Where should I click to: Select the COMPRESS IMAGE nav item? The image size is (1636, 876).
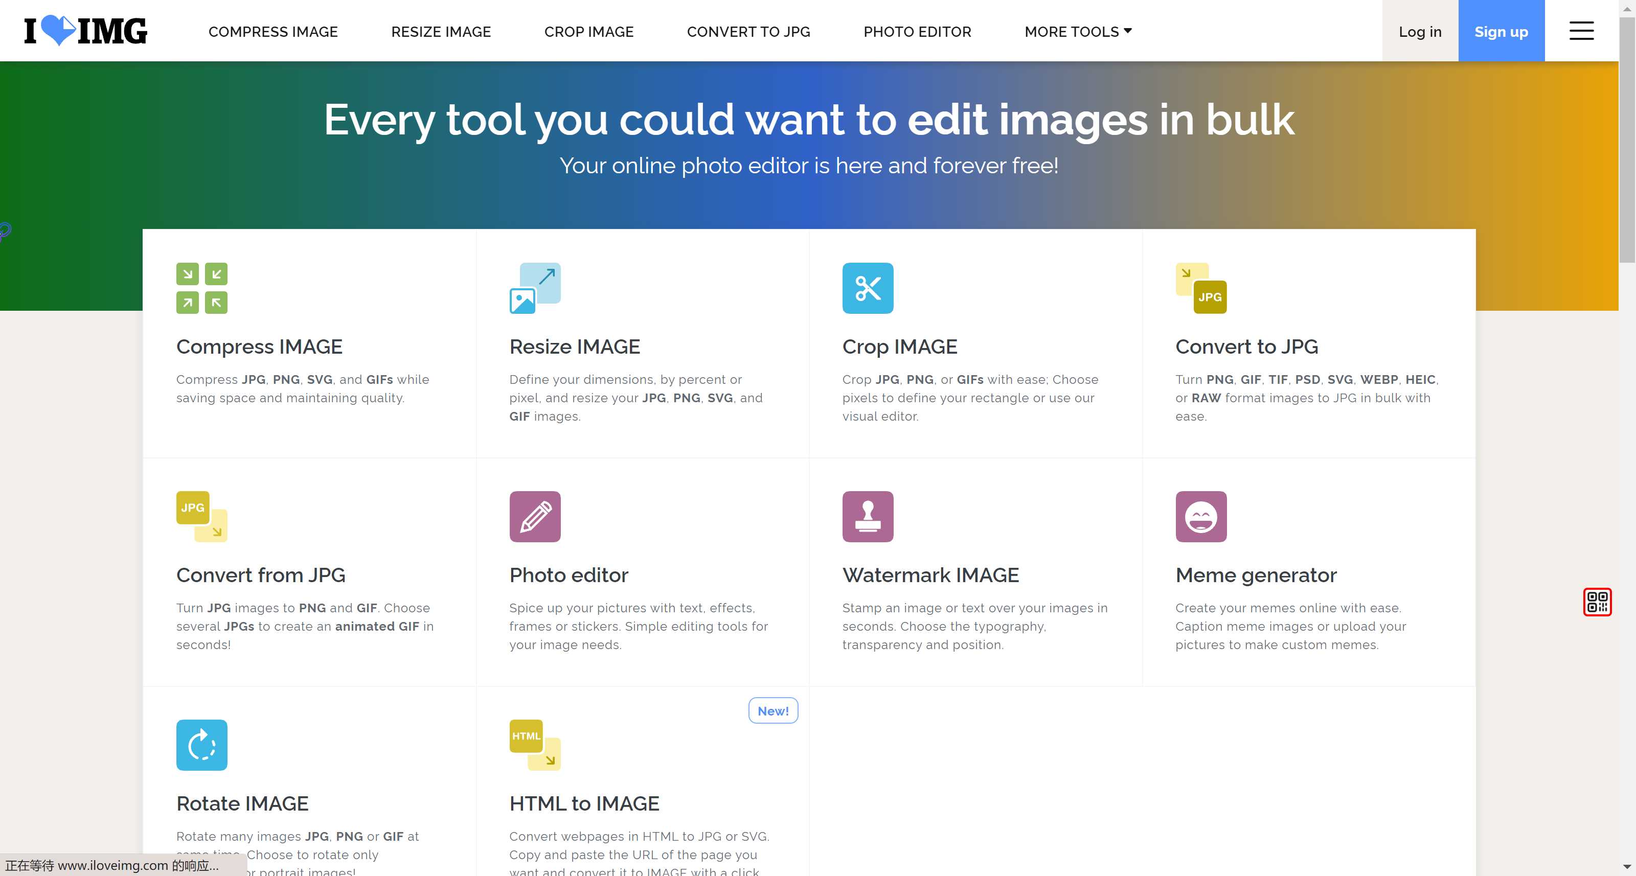(272, 30)
